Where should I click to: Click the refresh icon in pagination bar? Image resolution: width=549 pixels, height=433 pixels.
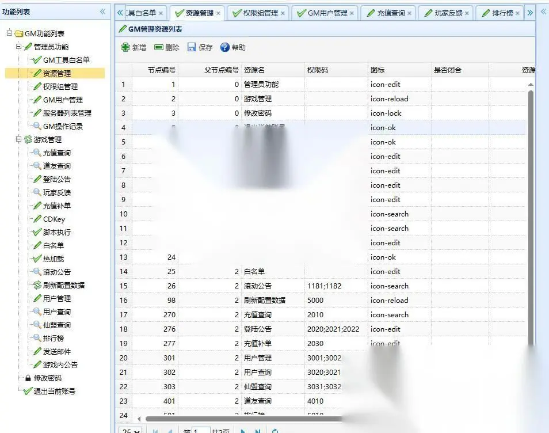(x=275, y=431)
